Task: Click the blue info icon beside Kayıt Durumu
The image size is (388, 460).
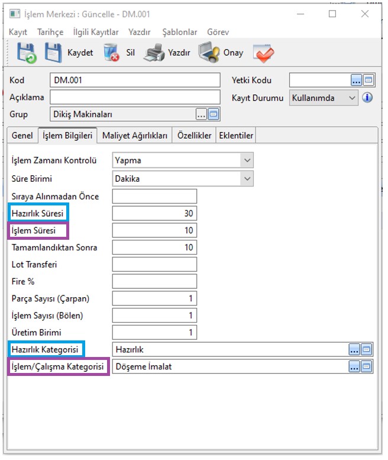Action: (x=367, y=98)
